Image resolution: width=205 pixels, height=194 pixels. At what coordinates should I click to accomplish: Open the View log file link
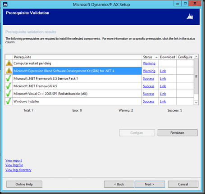pos(14,165)
